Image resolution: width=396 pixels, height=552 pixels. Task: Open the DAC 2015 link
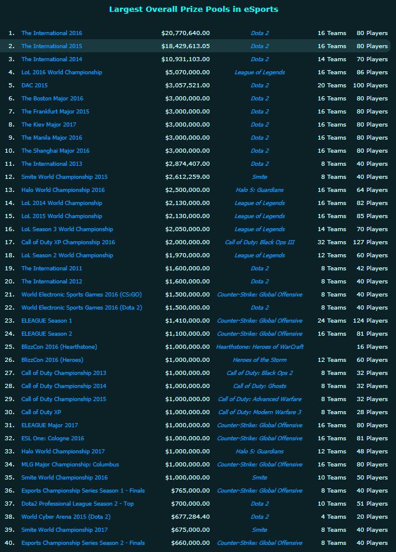[x=34, y=85]
